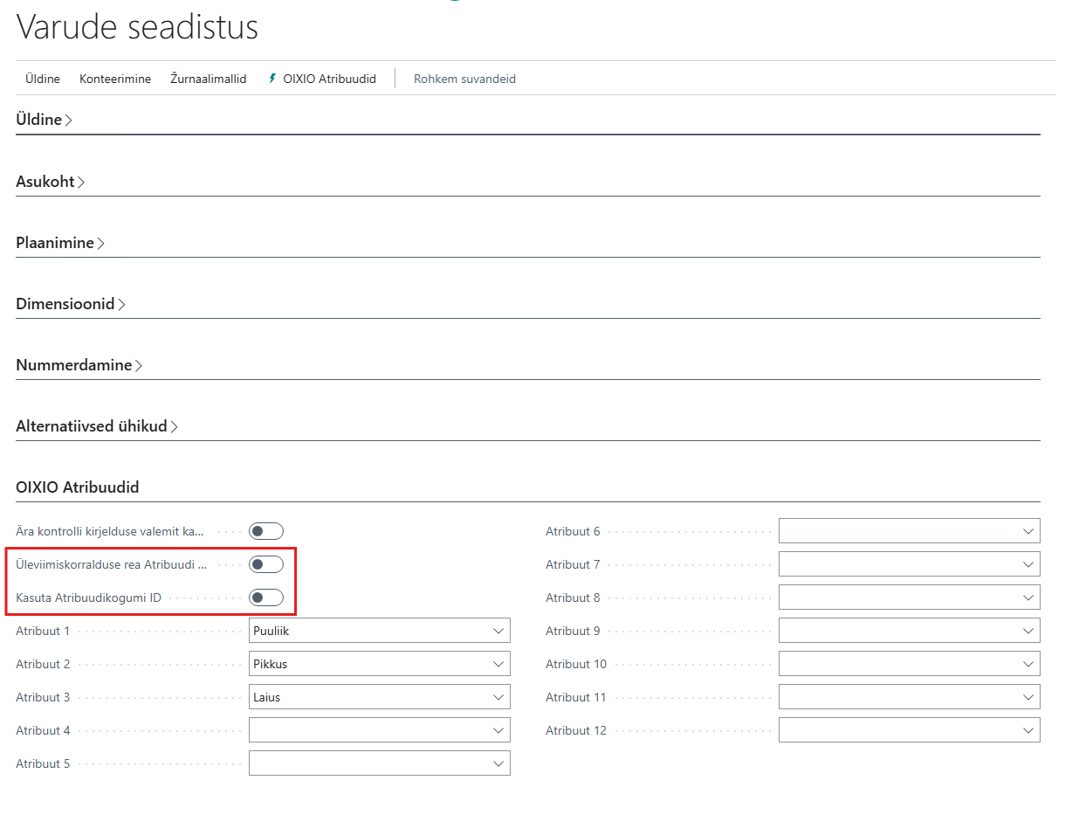Expand the Asukoht section
Viewport: 1072px width, 815px height.
[50, 182]
